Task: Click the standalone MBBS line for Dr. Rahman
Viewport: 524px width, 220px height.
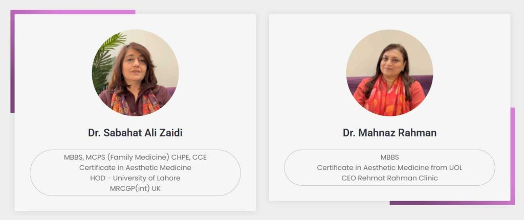Action: [389, 157]
